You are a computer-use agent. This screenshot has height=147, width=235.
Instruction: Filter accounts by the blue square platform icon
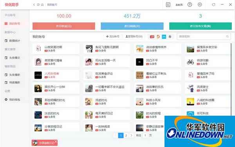coord(164,37)
